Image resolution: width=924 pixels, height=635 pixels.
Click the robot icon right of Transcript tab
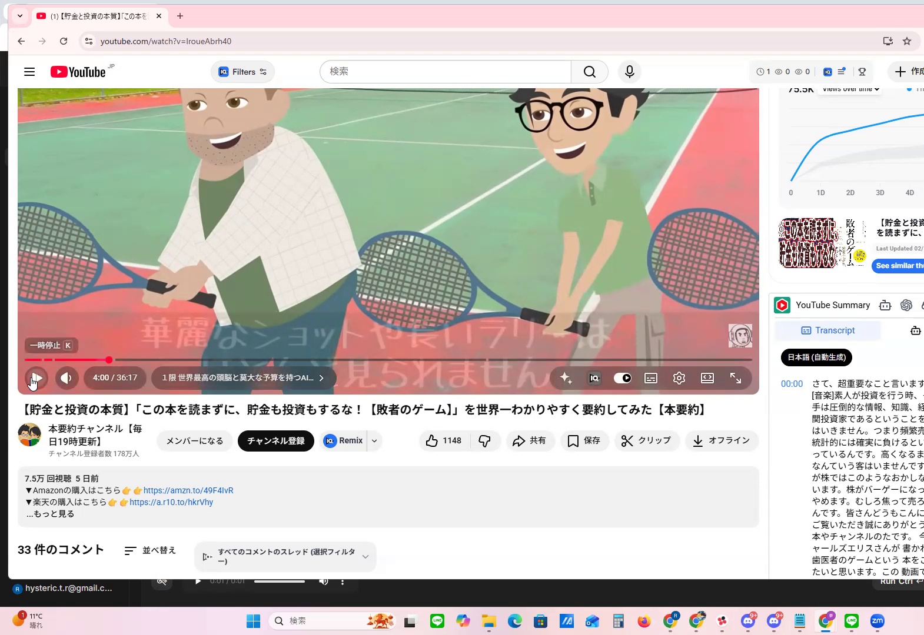(x=915, y=330)
